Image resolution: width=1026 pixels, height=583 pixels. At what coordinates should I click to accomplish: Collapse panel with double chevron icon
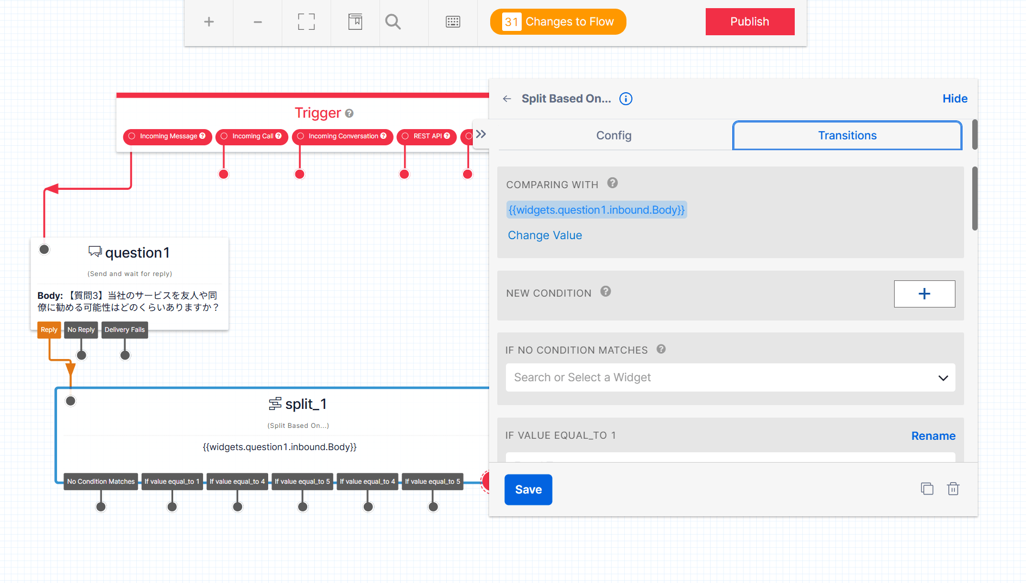click(481, 134)
